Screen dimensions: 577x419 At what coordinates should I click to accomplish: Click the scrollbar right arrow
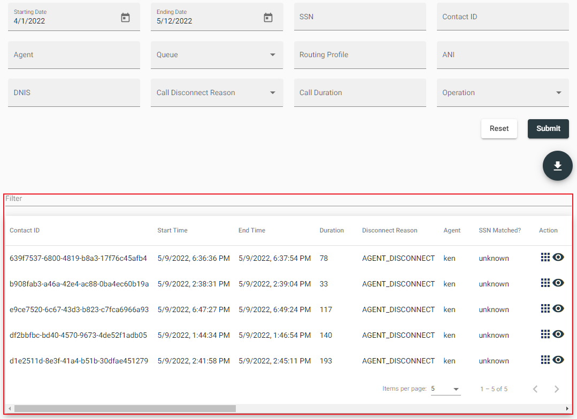point(567,408)
